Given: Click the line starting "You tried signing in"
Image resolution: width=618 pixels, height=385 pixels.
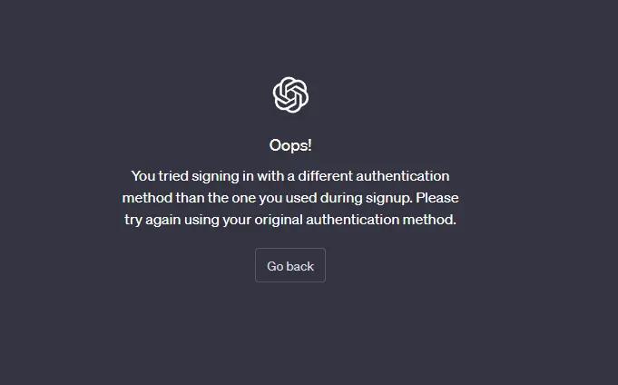Looking at the screenshot, I should [x=290, y=176].
